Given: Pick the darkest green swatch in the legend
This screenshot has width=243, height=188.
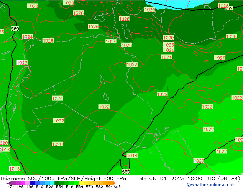Looking at the screenshot, I should [x=57, y=183].
